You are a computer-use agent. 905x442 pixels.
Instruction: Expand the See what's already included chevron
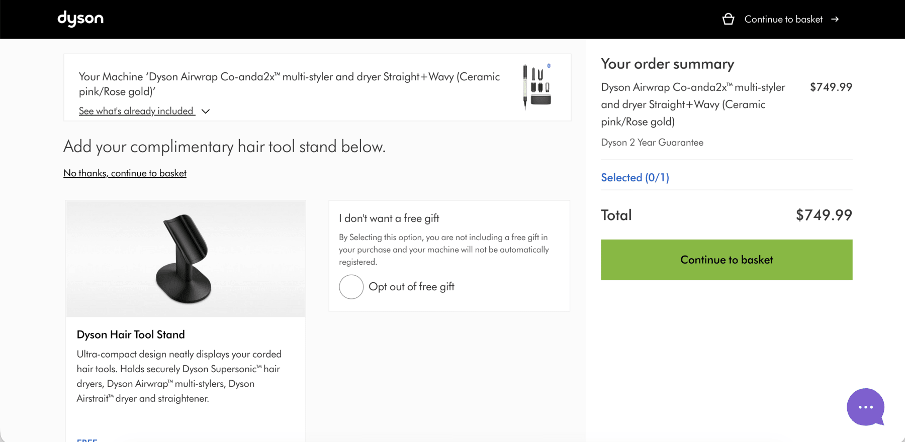point(206,112)
